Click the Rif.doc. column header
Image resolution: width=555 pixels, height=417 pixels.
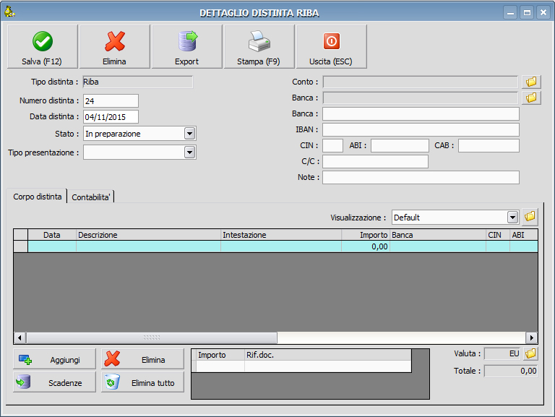pyautogui.click(x=328, y=355)
